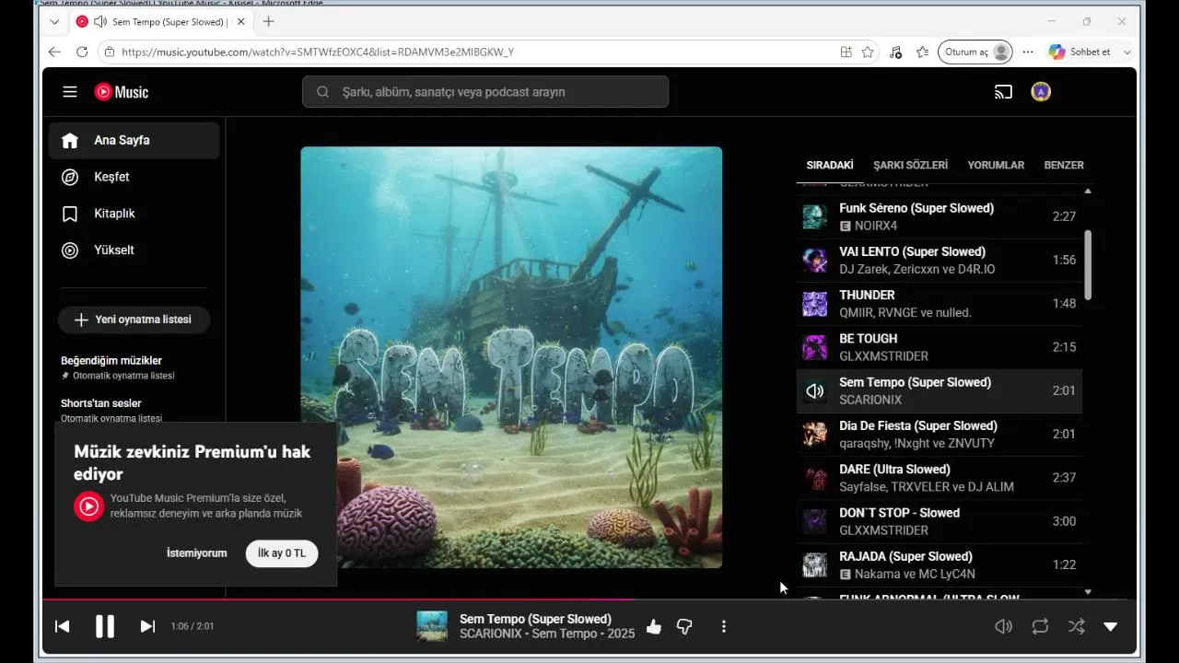Open the YORUMLAR tab
Screen dimensions: 1179x663
[x=996, y=165]
